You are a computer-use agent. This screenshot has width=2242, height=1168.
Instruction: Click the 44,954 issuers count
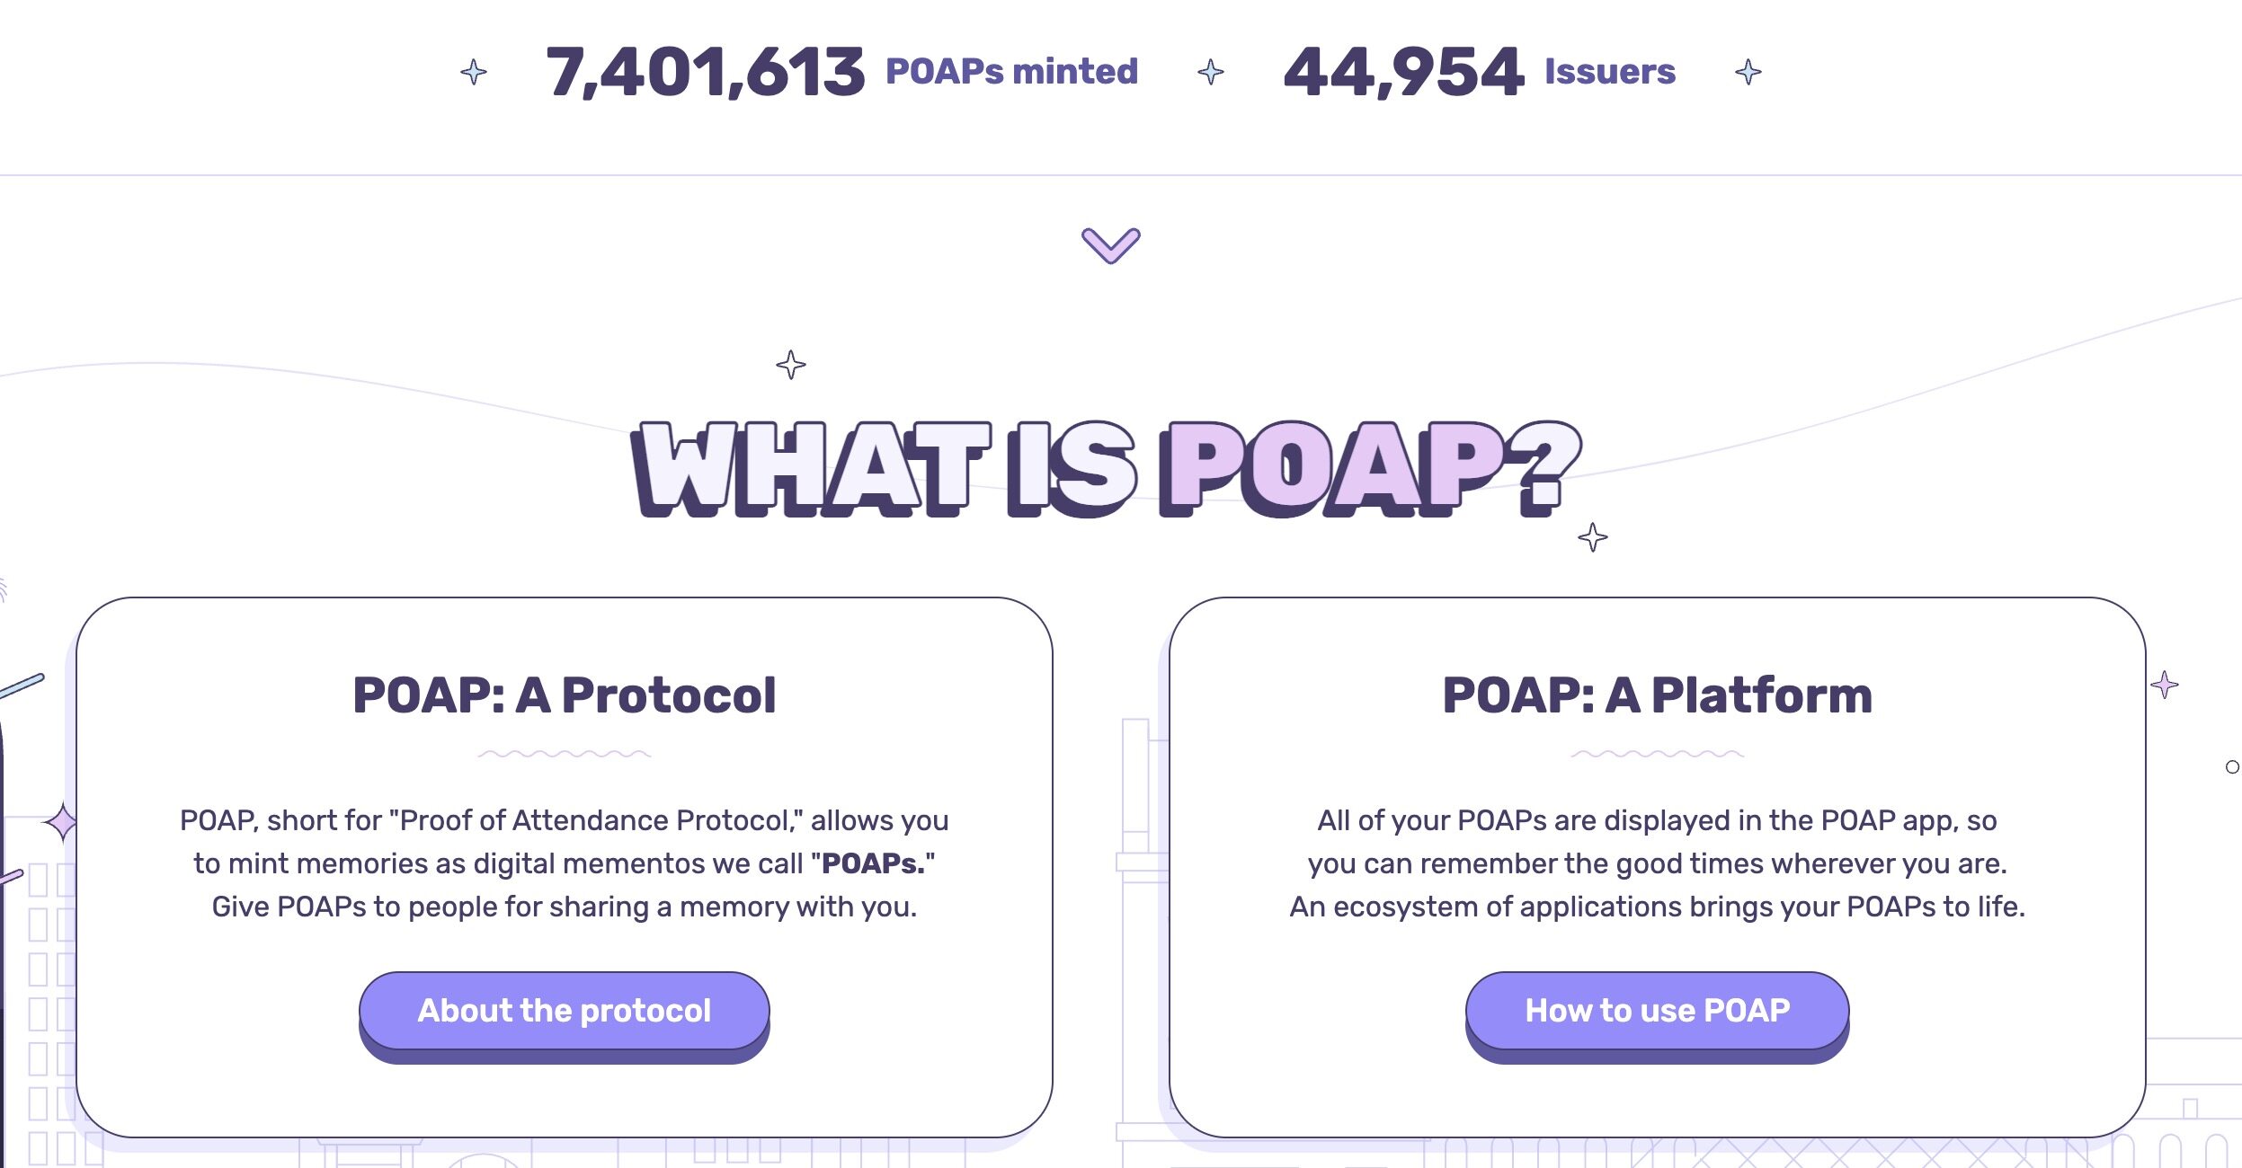(1404, 72)
